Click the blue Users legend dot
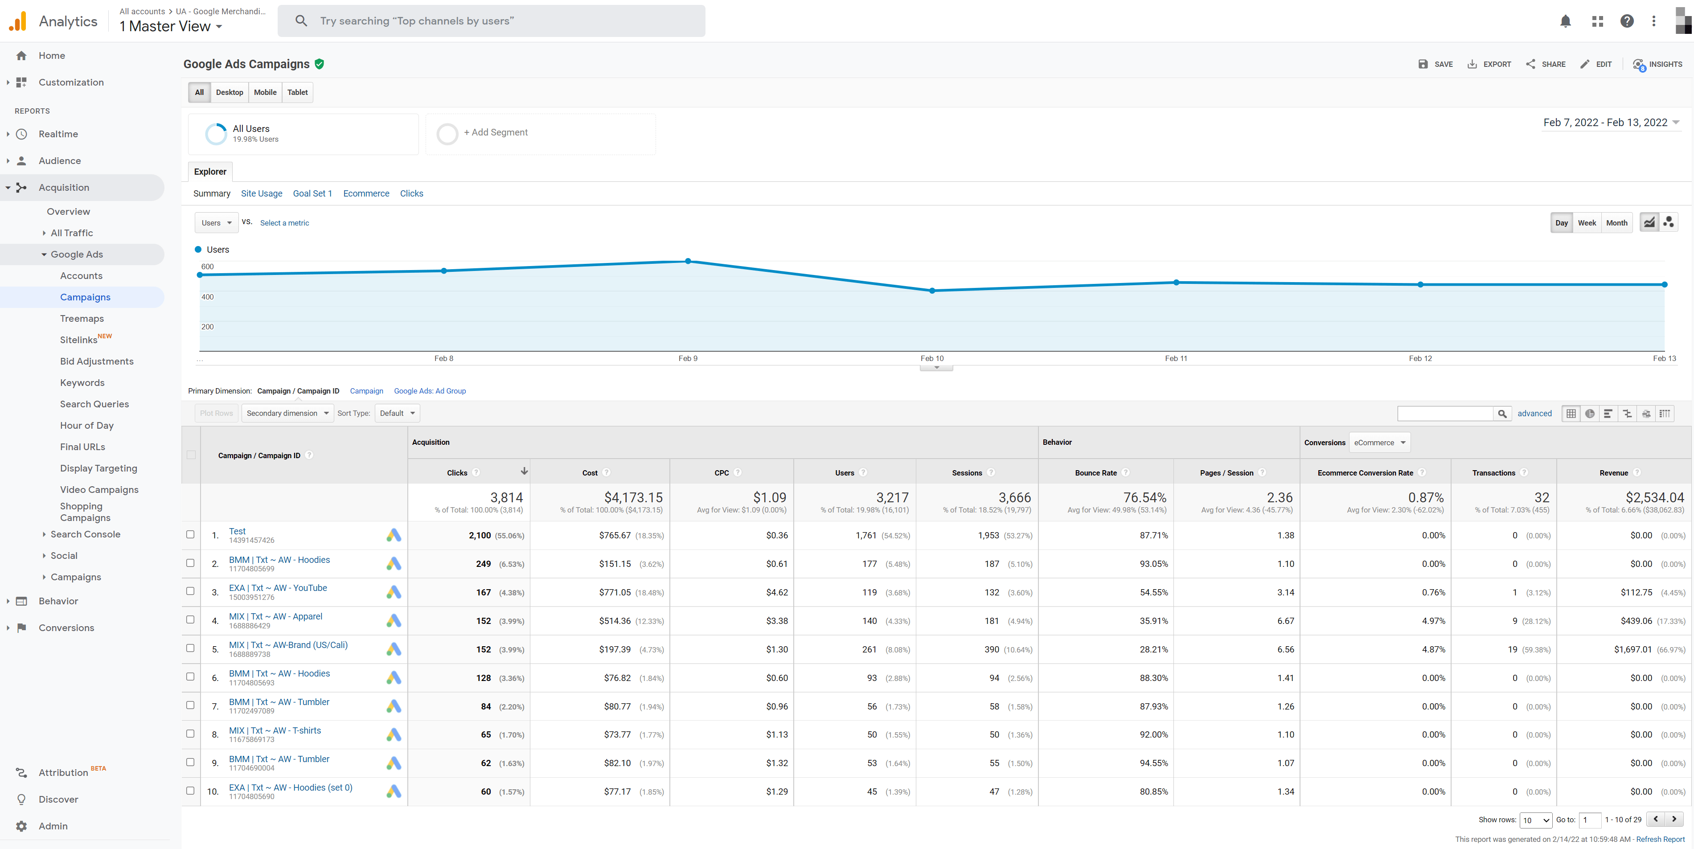 tap(197, 249)
